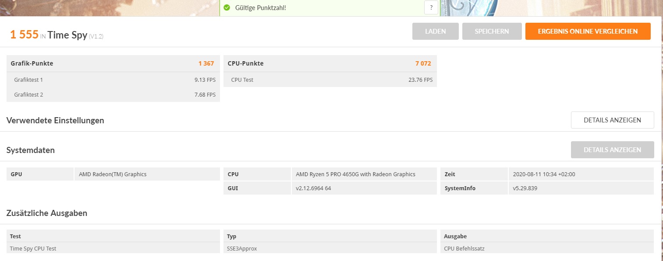The height and width of the screenshot is (261, 663).
Task: Select the graphics score 1 367
Action: [x=206, y=63]
